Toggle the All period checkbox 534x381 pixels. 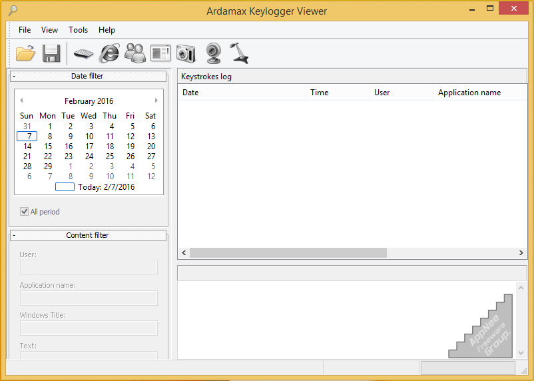point(24,212)
